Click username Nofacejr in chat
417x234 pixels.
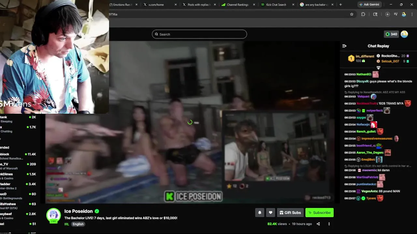pyautogui.click(x=363, y=125)
